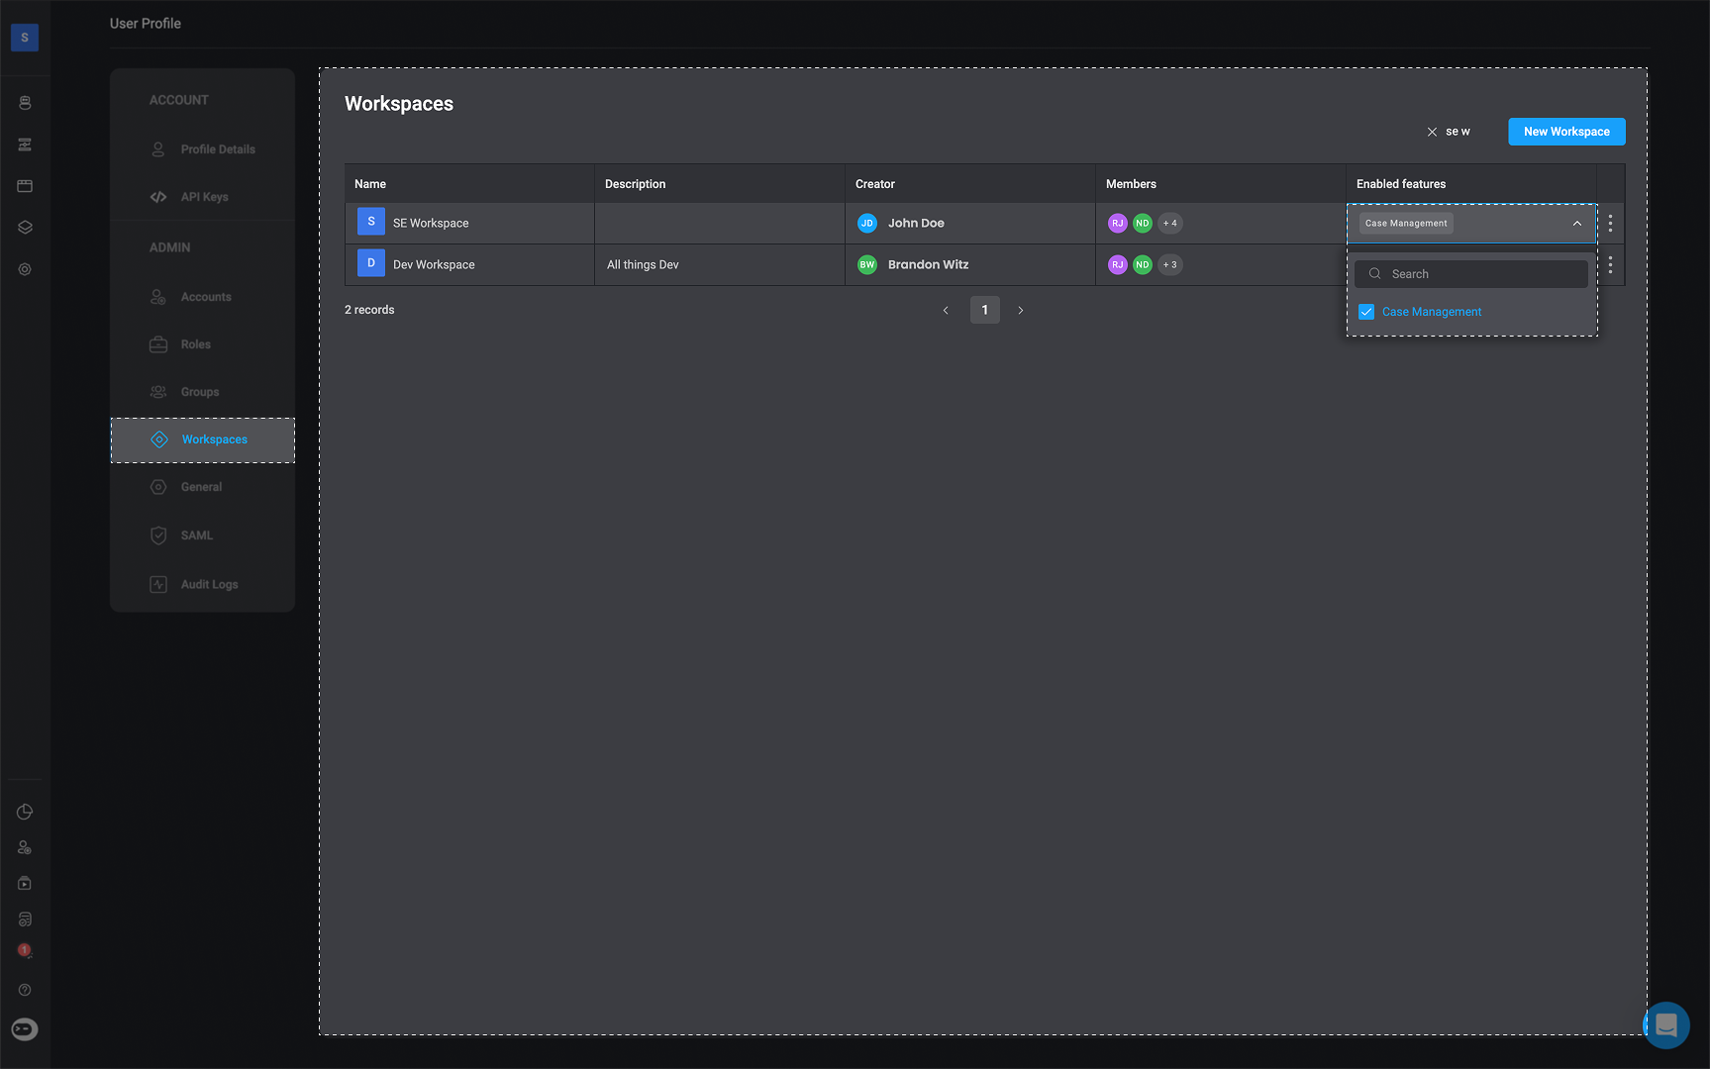
Task: Click 'Dev Workspace' name text
Action: pyautogui.click(x=434, y=264)
